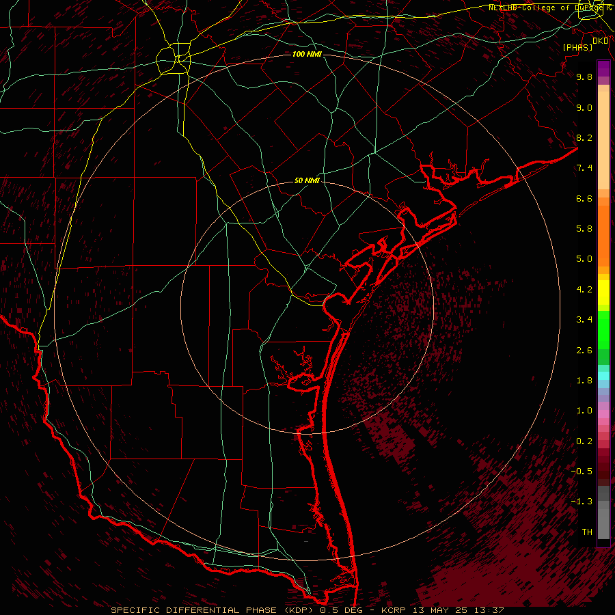Click the 5.8 value on the color scale
615x615 pixels.
[x=584, y=229]
